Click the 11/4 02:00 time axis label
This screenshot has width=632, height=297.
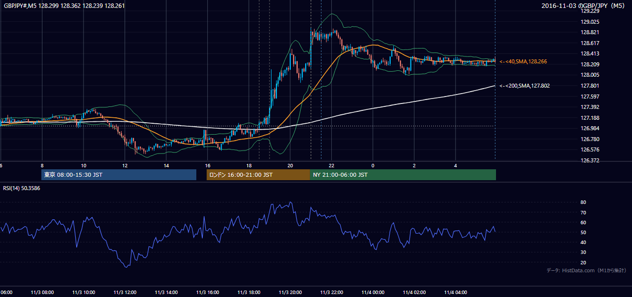414,292
